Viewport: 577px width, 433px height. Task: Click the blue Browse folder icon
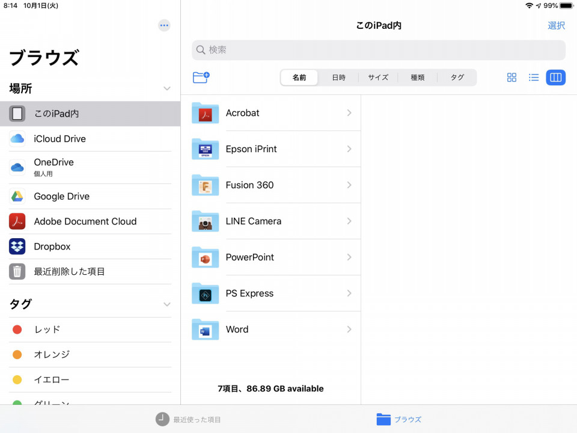pos(383,419)
